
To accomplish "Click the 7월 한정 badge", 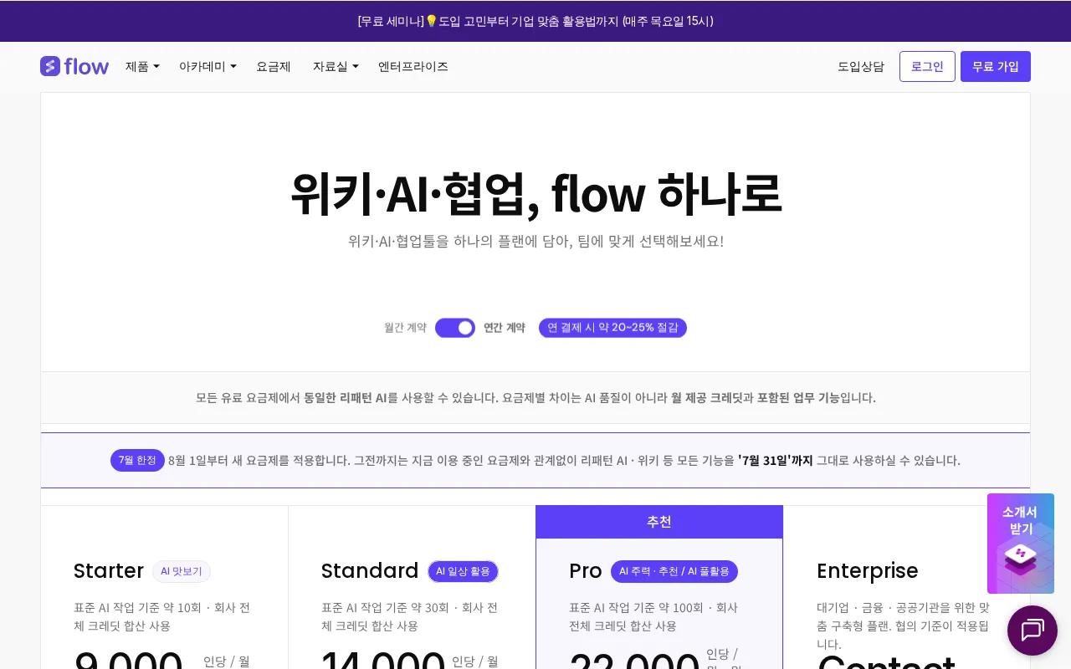I will coord(137,460).
